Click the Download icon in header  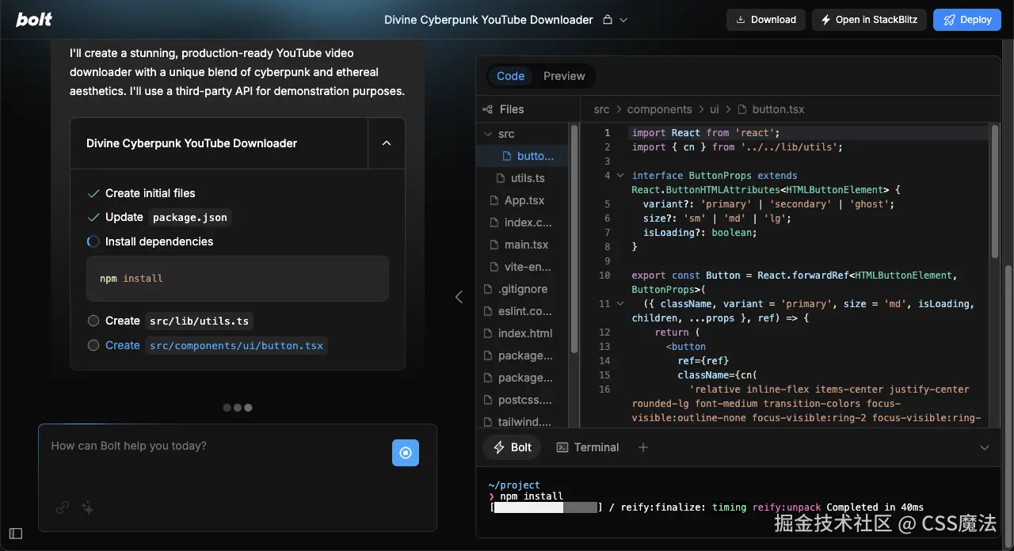[741, 20]
